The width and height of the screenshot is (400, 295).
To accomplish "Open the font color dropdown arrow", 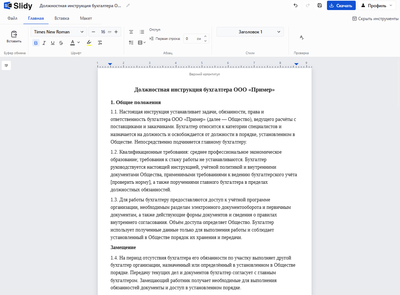I will point(78,42).
